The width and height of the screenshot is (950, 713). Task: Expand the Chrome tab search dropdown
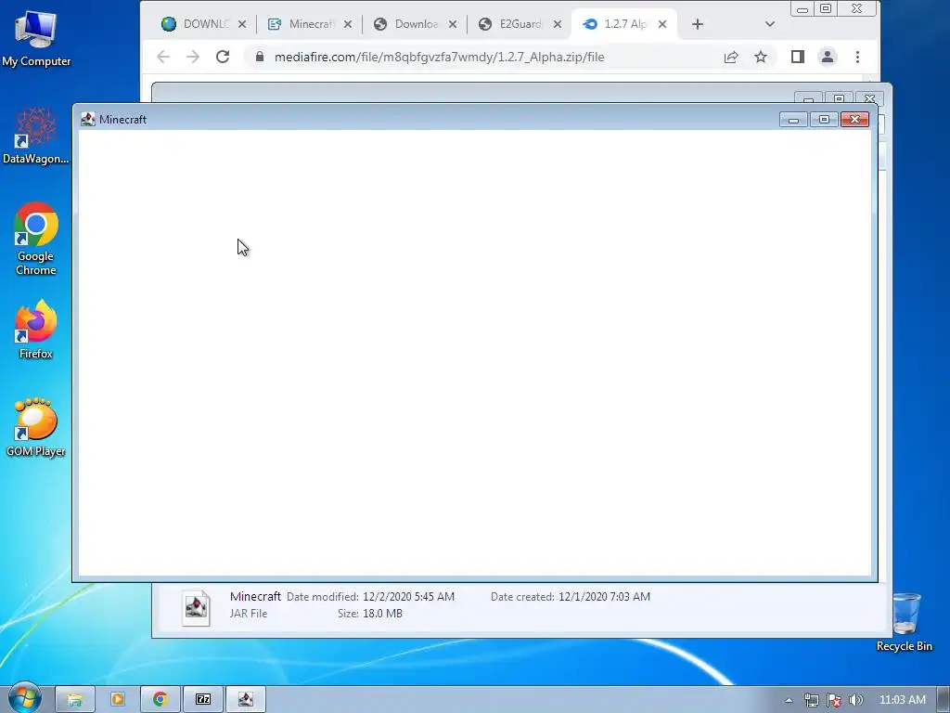[x=769, y=24]
